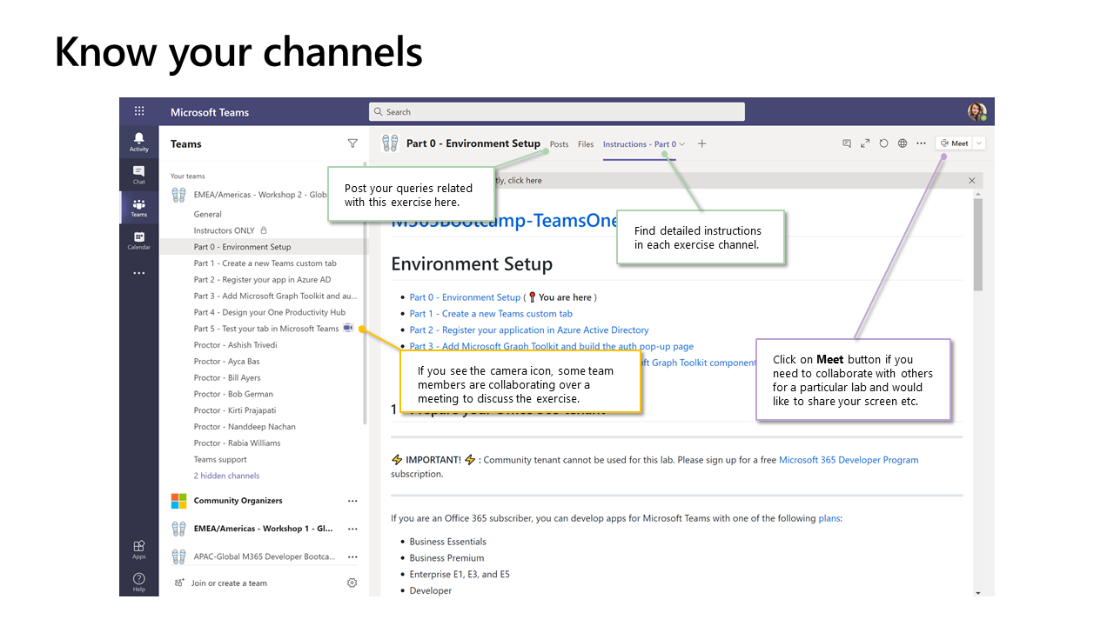This screenshot has height=626, width=1114.
Task: Expand APAC-Global M365 Developer Bootcamp team
Action: click(264, 556)
